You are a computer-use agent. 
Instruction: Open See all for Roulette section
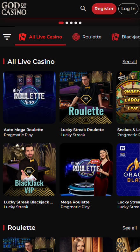pos(129,228)
